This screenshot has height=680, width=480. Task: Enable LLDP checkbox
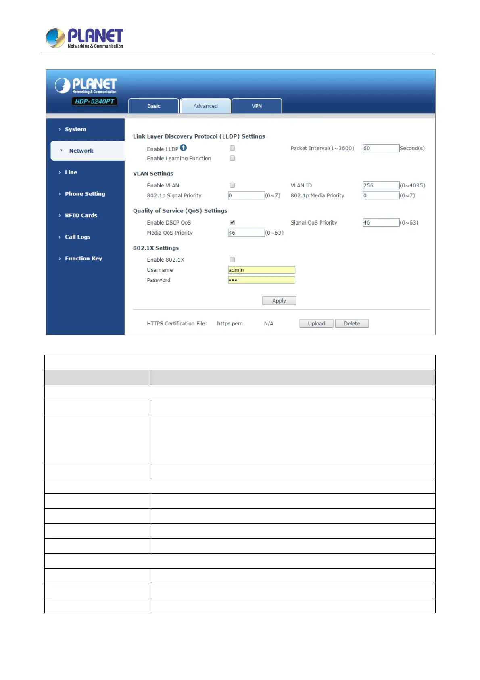(232, 148)
